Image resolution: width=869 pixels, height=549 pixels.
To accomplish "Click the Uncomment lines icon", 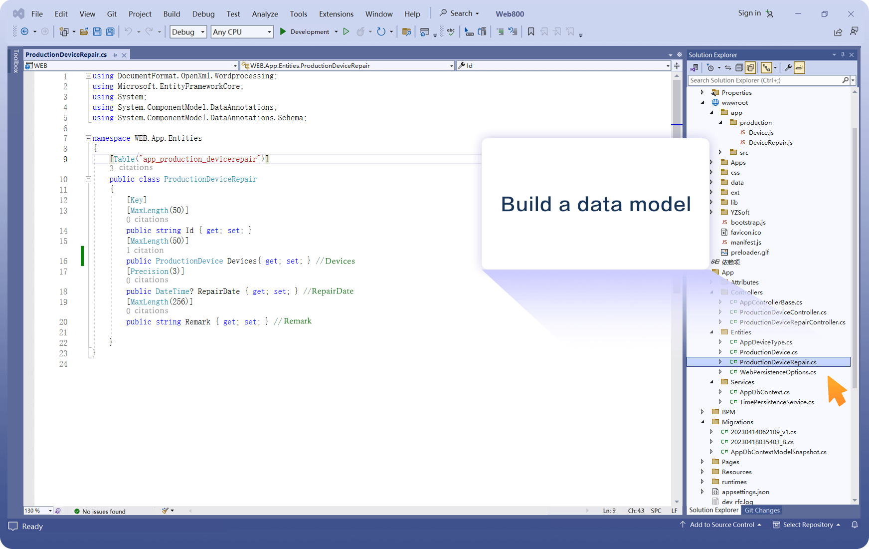I will pos(513,31).
